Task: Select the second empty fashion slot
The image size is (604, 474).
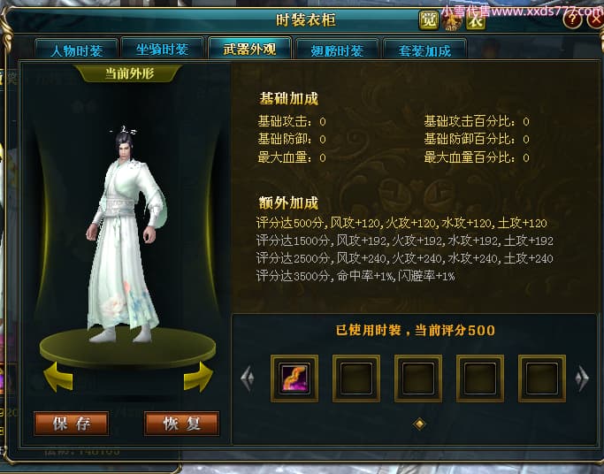Action: (x=418, y=378)
